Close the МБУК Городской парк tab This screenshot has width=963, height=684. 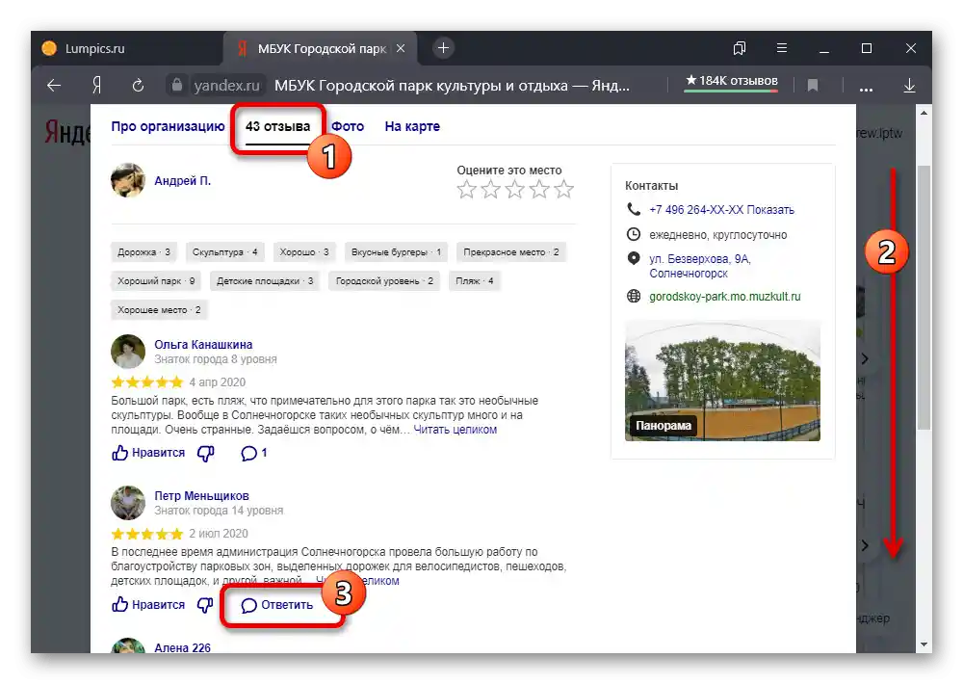[x=401, y=48]
